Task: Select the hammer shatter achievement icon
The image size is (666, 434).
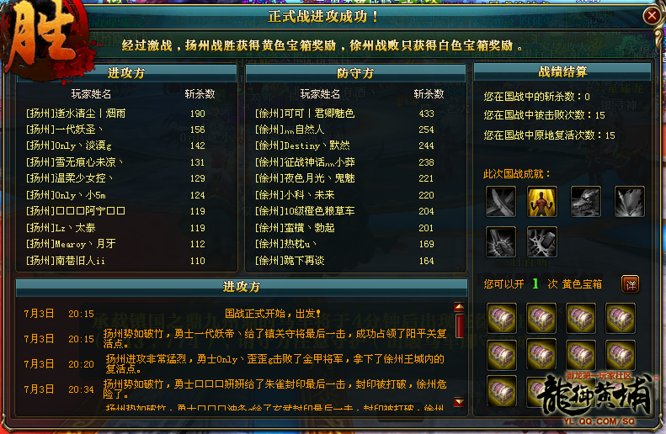Action: click(542, 242)
